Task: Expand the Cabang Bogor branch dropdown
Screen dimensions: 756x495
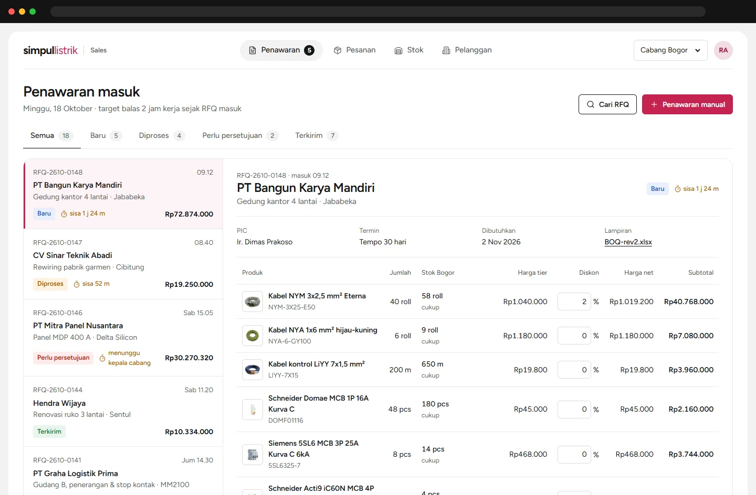Action: [670, 50]
